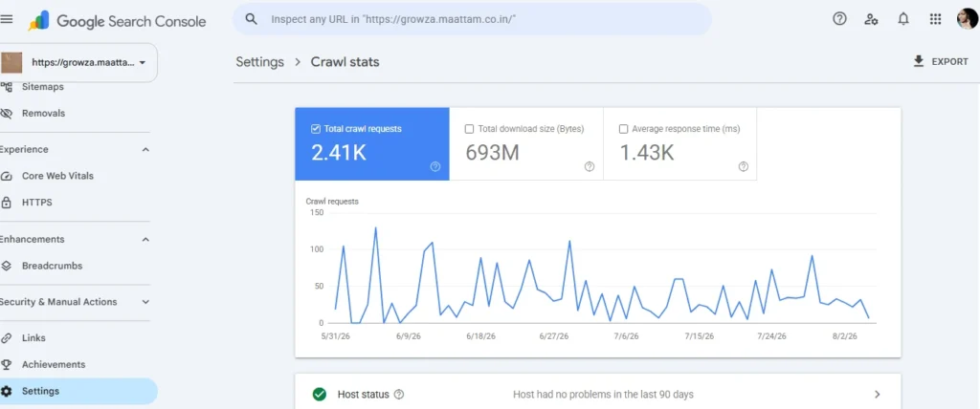
Task: Open the property selector dropdown
Action: pyautogui.click(x=78, y=62)
